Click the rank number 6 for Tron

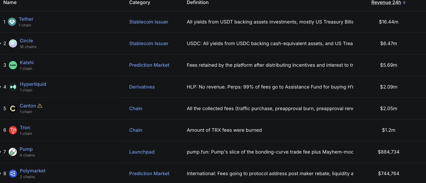5,130
